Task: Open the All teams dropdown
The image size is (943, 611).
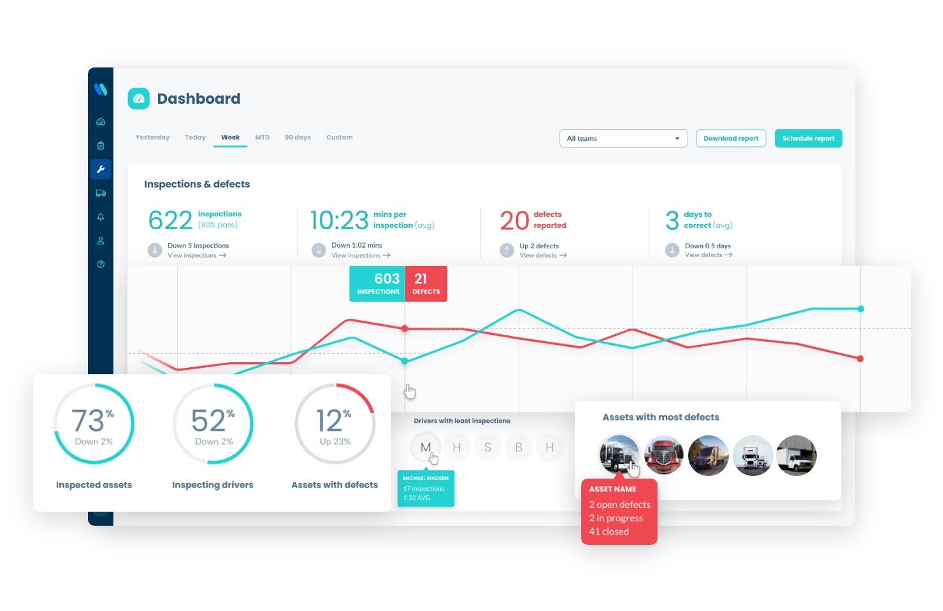Action: coord(623,138)
